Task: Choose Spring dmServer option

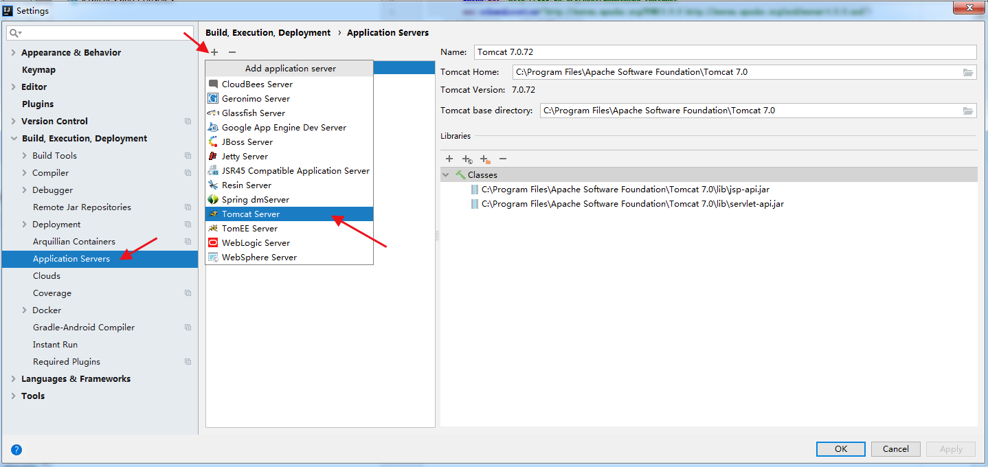Action: click(289, 199)
